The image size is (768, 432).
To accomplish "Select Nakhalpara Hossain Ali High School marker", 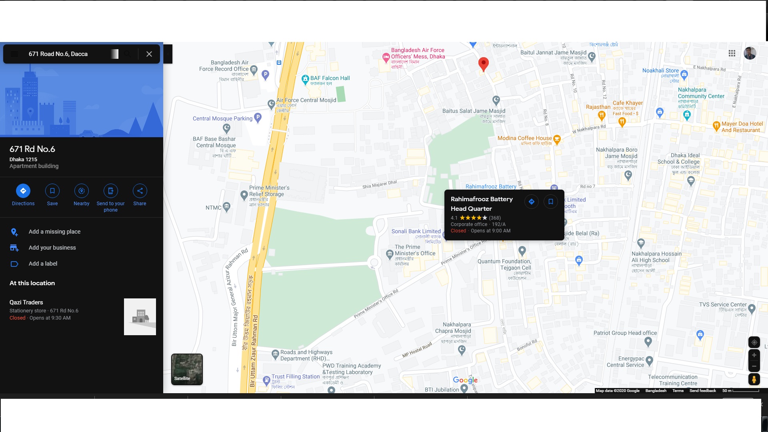I will (641, 243).
